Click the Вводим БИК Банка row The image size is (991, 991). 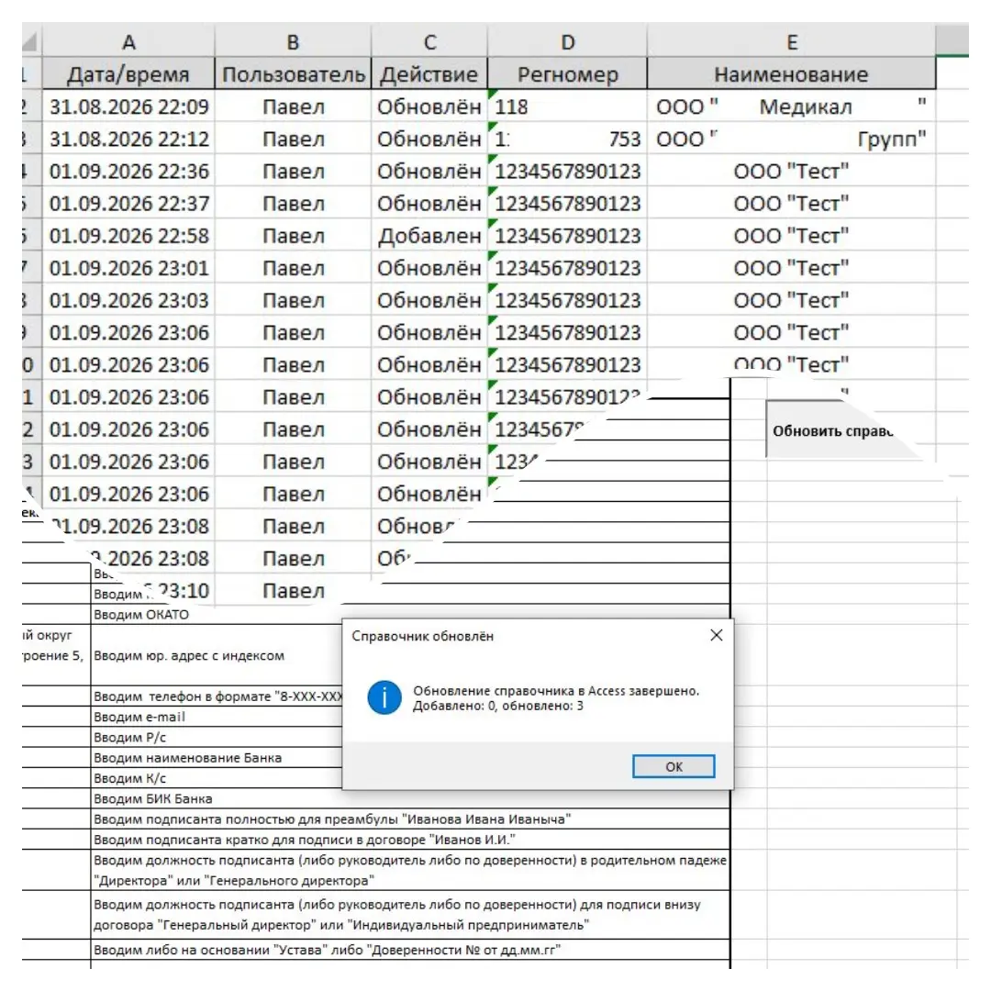pyautogui.click(x=410, y=798)
